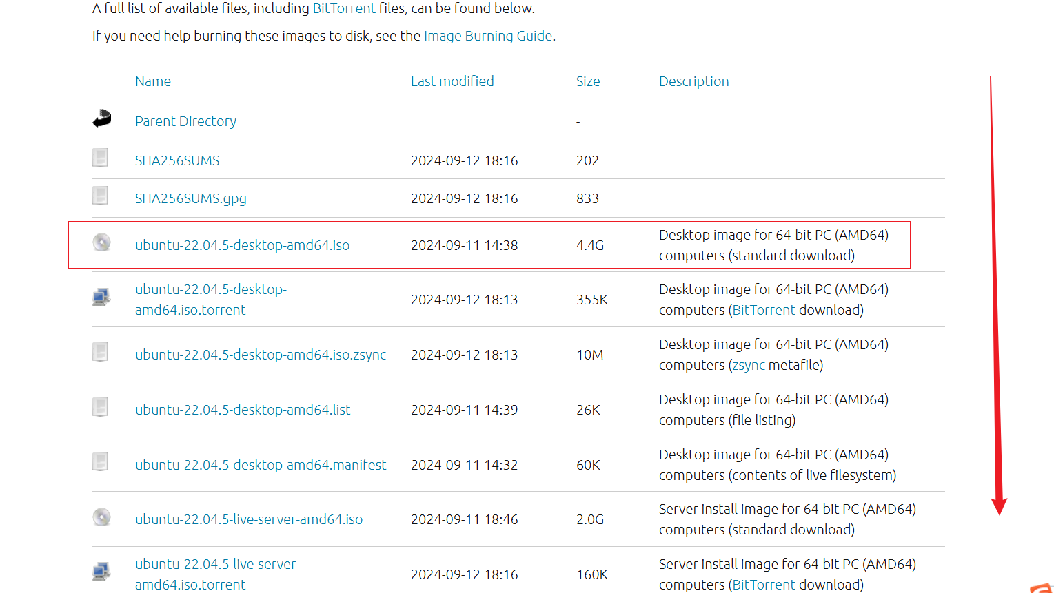This screenshot has height=593, width=1054.
Task: Click the zsync link in metafile description
Action: [749, 365]
